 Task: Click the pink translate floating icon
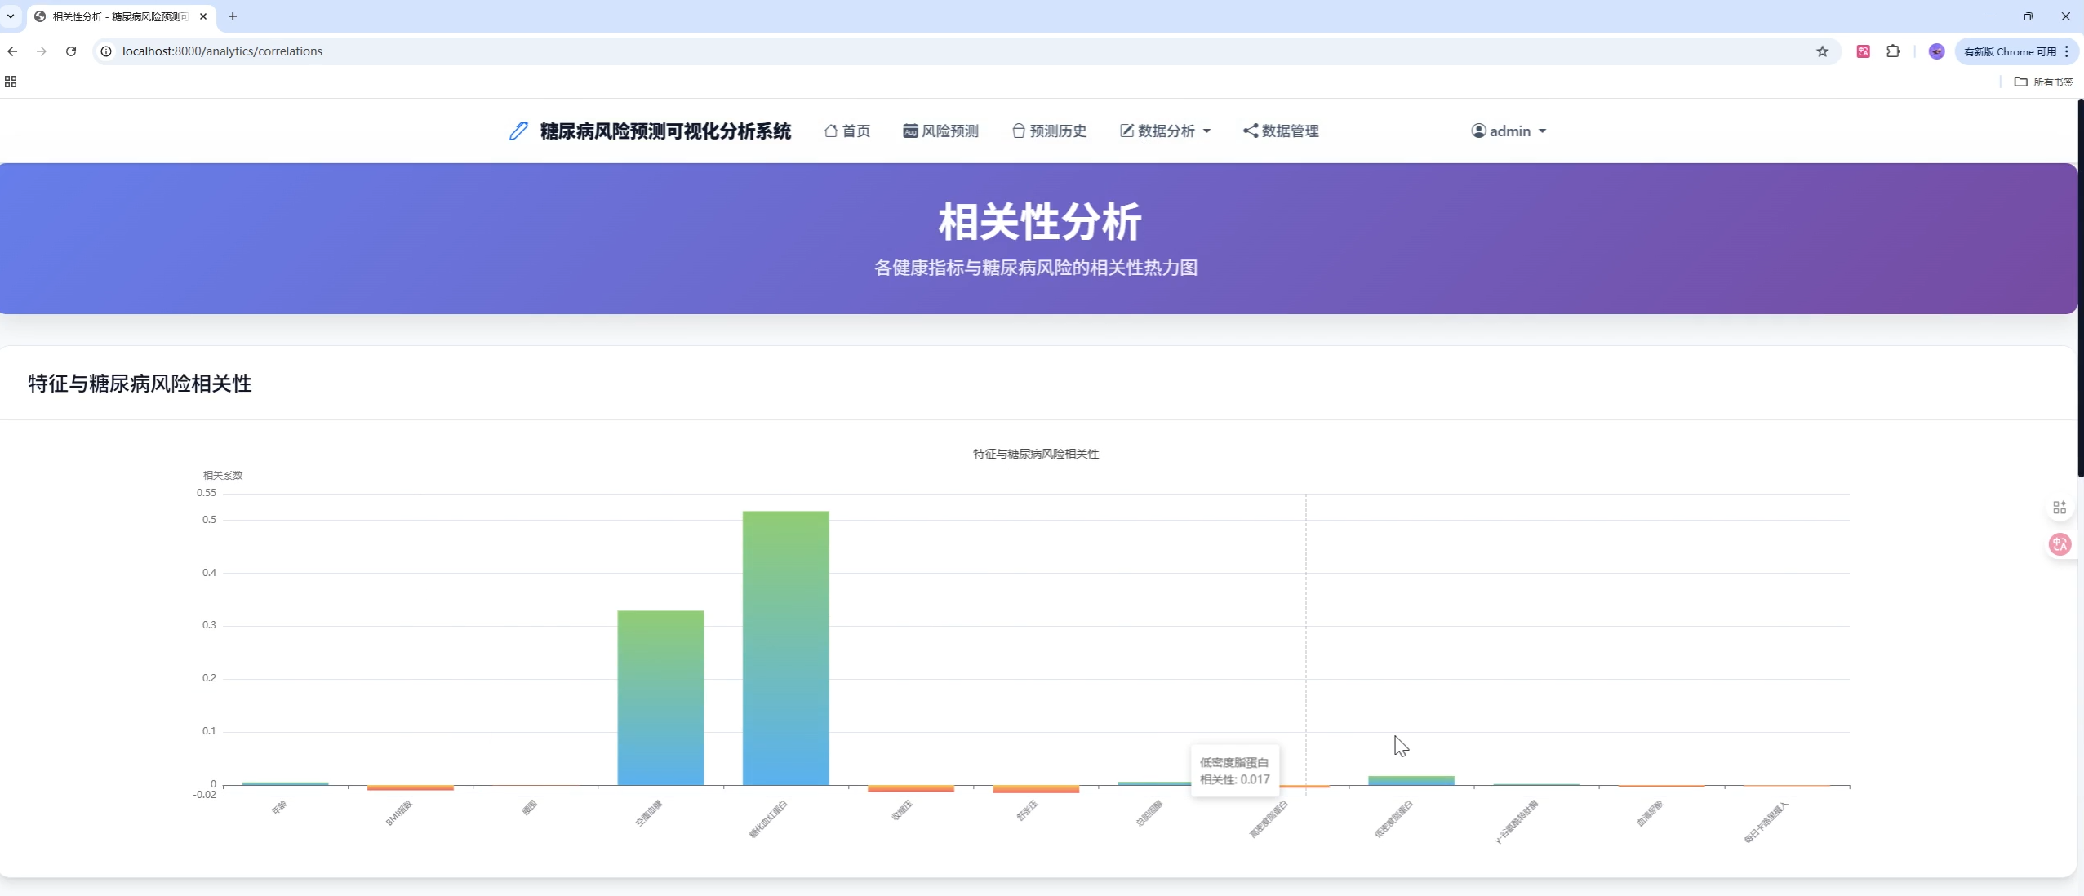(x=2059, y=543)
